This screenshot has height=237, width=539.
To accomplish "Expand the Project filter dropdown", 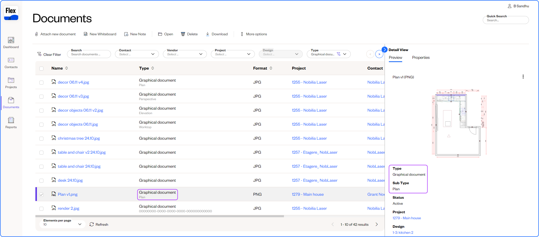I will (249, 54).
